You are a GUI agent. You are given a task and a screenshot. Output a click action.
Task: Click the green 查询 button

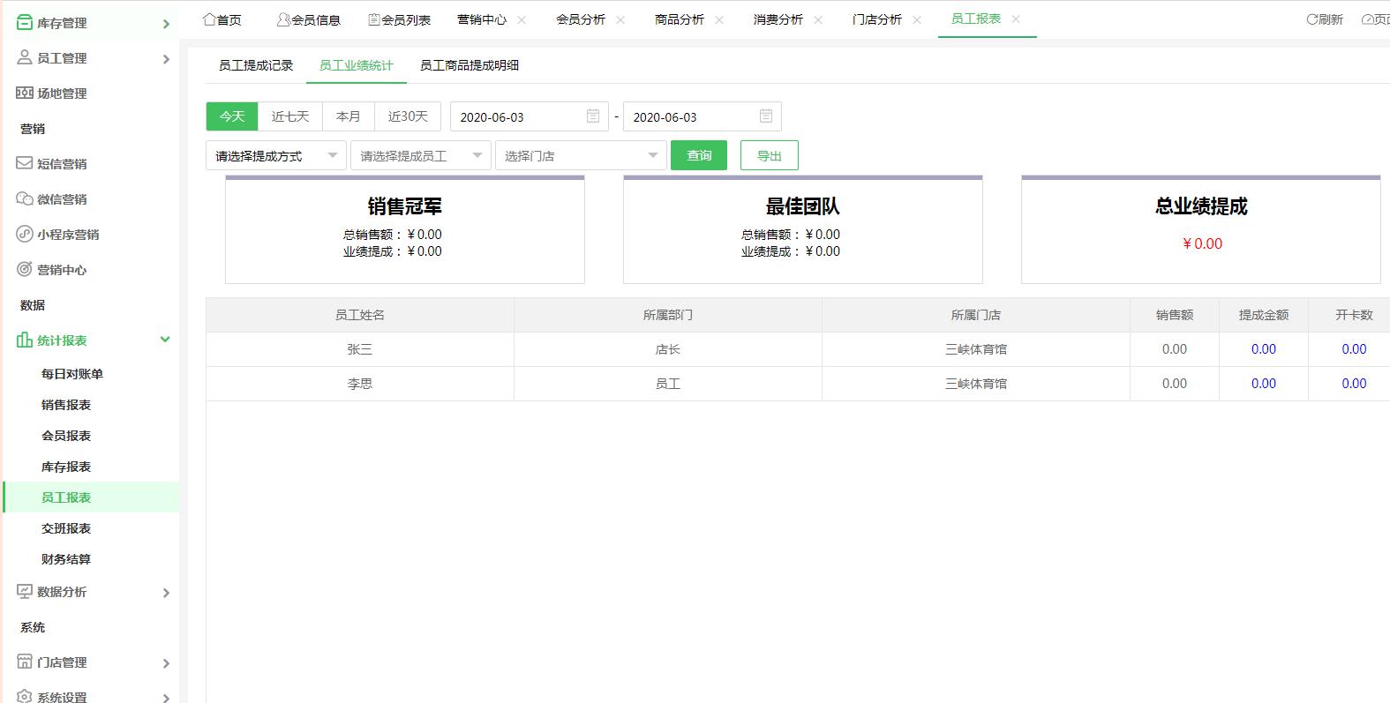699,155
